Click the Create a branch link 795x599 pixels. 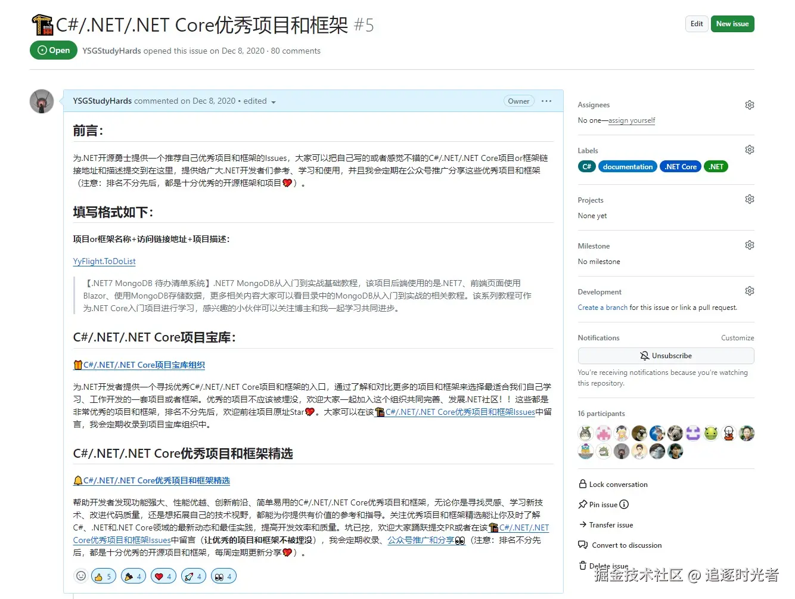click(x=603, y=308)
